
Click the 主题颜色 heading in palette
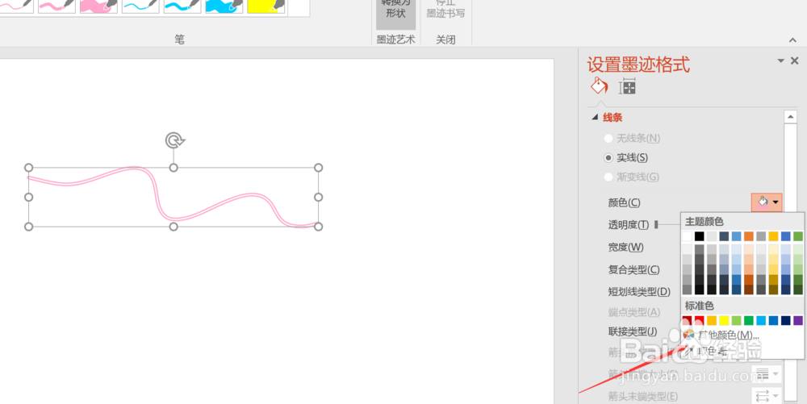click(704, 222)
